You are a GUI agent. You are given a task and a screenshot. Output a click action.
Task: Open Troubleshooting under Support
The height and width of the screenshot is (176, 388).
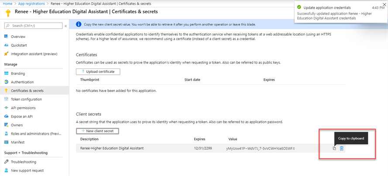(x=24, y=162)
